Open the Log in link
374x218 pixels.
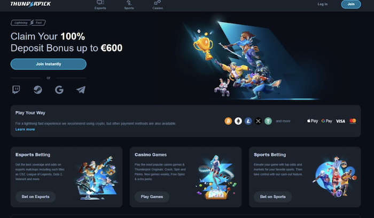coord(323,4)
